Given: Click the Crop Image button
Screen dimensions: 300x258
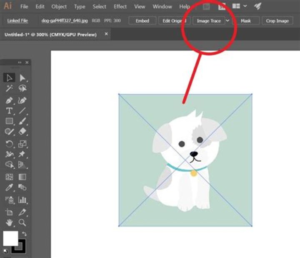Looking at the screenshot, I should coord(277,21).
